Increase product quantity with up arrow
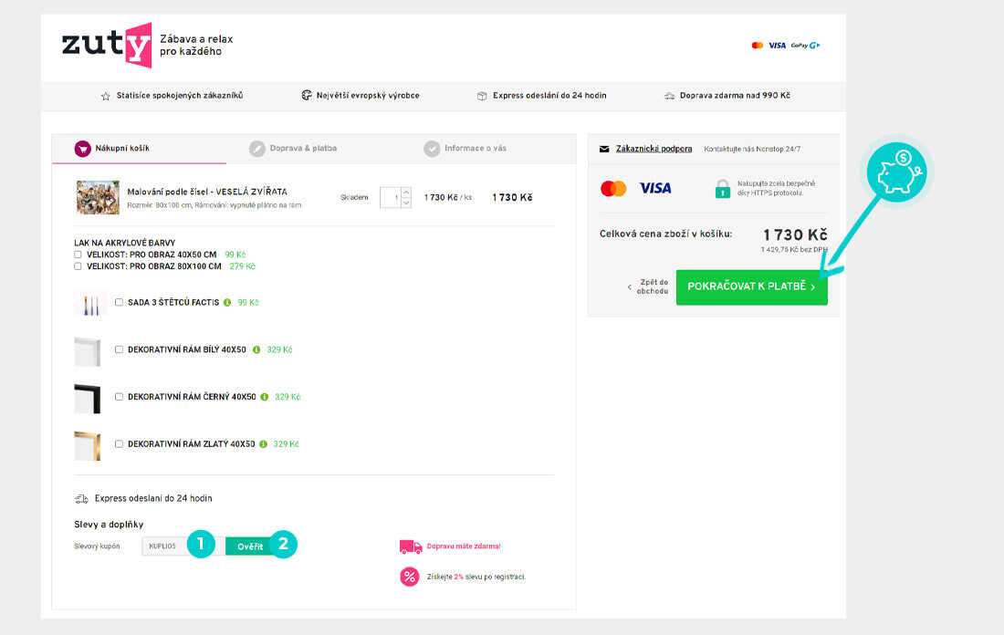 coord(405,193)
